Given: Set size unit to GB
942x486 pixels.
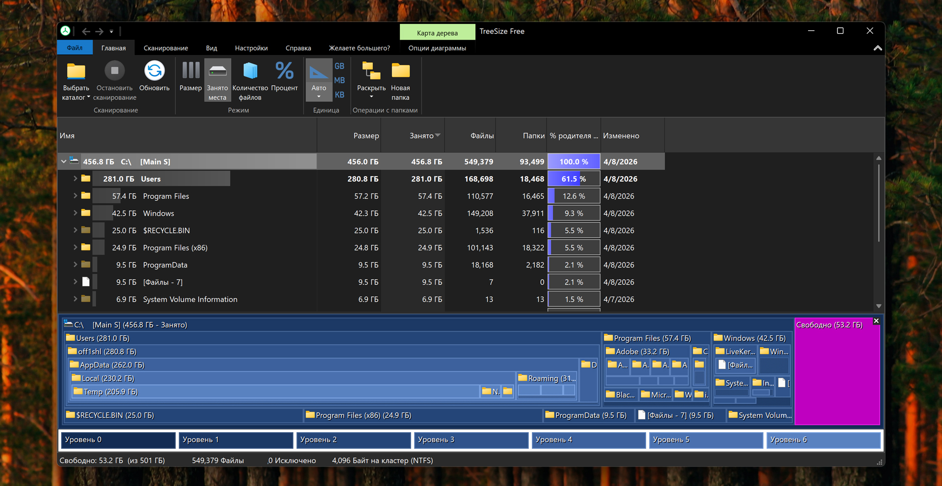Looking at the screenshot, I should [x=340, y=66].
